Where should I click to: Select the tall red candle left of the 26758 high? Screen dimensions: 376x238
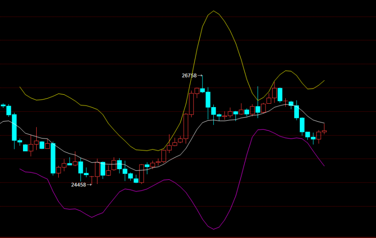pyautogui.click(x=191, y=104)
